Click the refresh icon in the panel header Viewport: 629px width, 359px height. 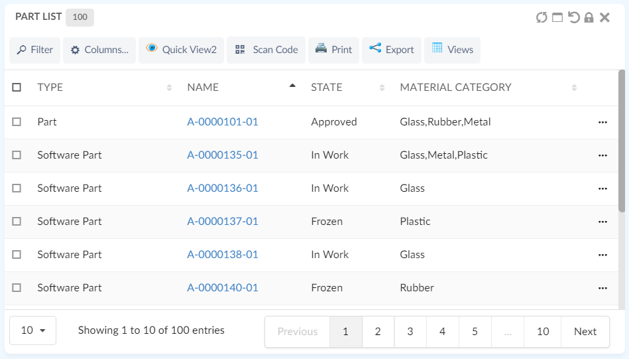[x=542, y=17]
